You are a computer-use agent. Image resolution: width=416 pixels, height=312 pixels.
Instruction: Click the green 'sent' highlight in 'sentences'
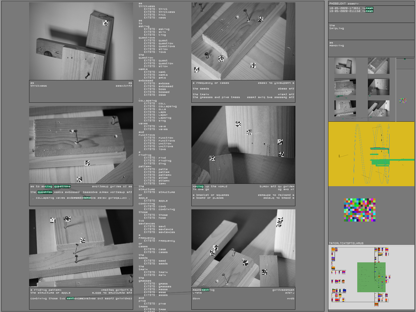tap(70, 298)
